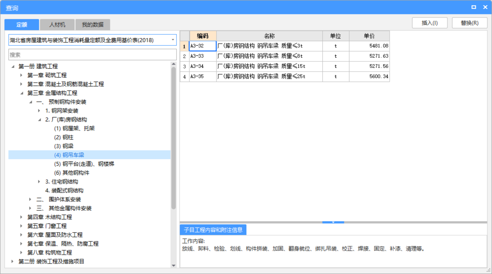Click the price cell 5481.08
Screen dimensions: 492x274
[369, 46]
